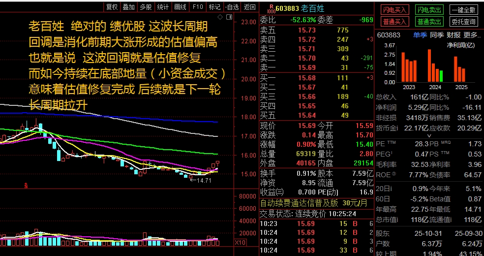Click the 卖一 price 15.69

[307, 67]
